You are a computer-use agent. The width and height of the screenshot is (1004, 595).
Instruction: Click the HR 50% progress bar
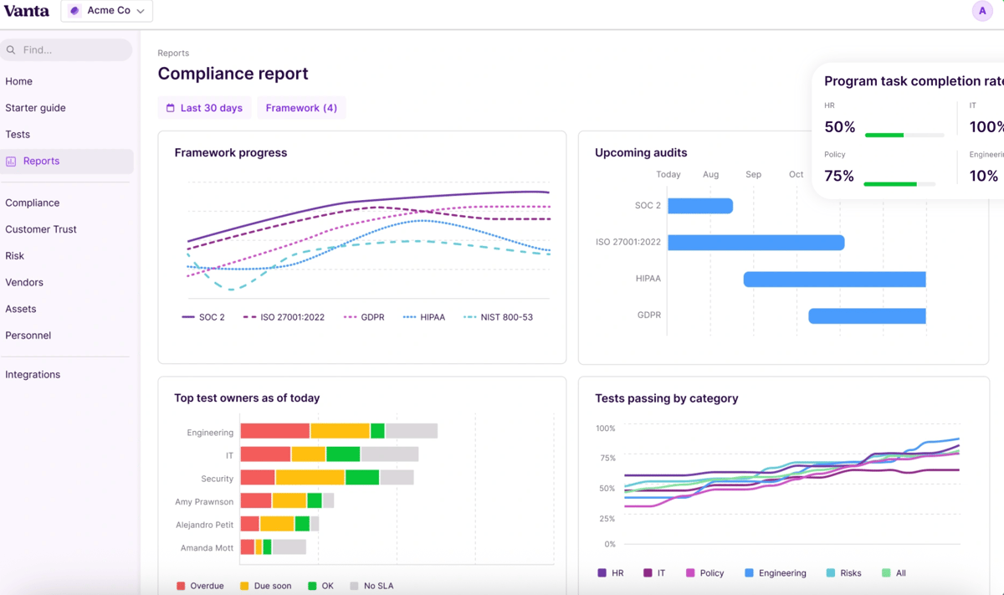[x=904, y=135]
